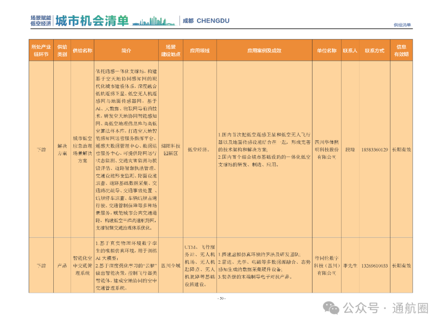Select the '场景建设地点' column header
The image size is (443, 326).
pos(171,50)
